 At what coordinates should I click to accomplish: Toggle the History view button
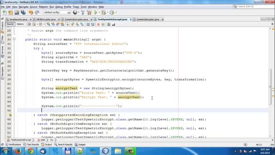20,24
